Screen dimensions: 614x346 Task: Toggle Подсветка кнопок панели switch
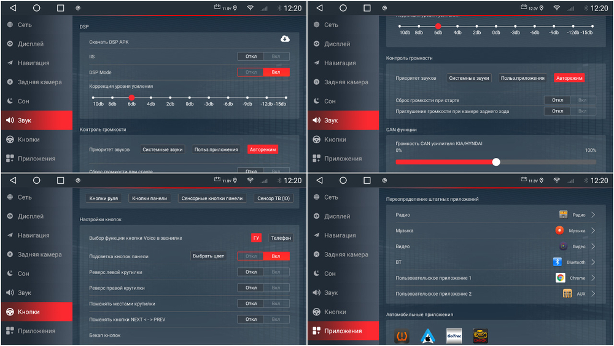(x=263, y=256)
